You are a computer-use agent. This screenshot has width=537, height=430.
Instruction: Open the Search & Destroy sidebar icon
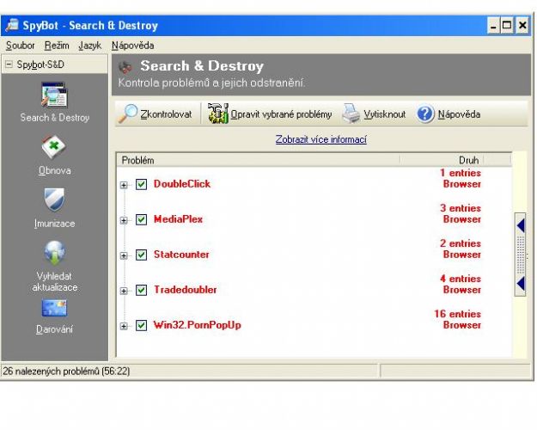tap(54, 95)
